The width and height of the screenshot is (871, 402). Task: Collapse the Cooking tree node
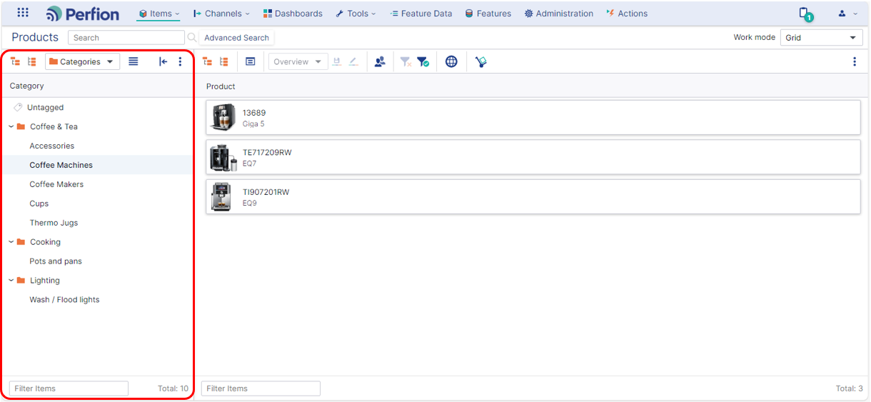[x=11, y=242]
